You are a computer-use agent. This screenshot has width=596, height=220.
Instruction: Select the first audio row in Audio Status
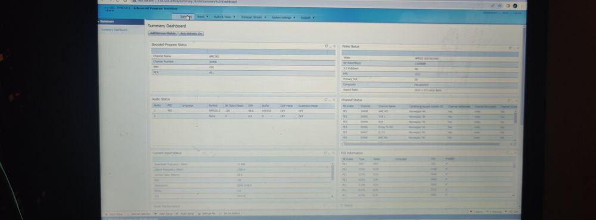point(243,111)
